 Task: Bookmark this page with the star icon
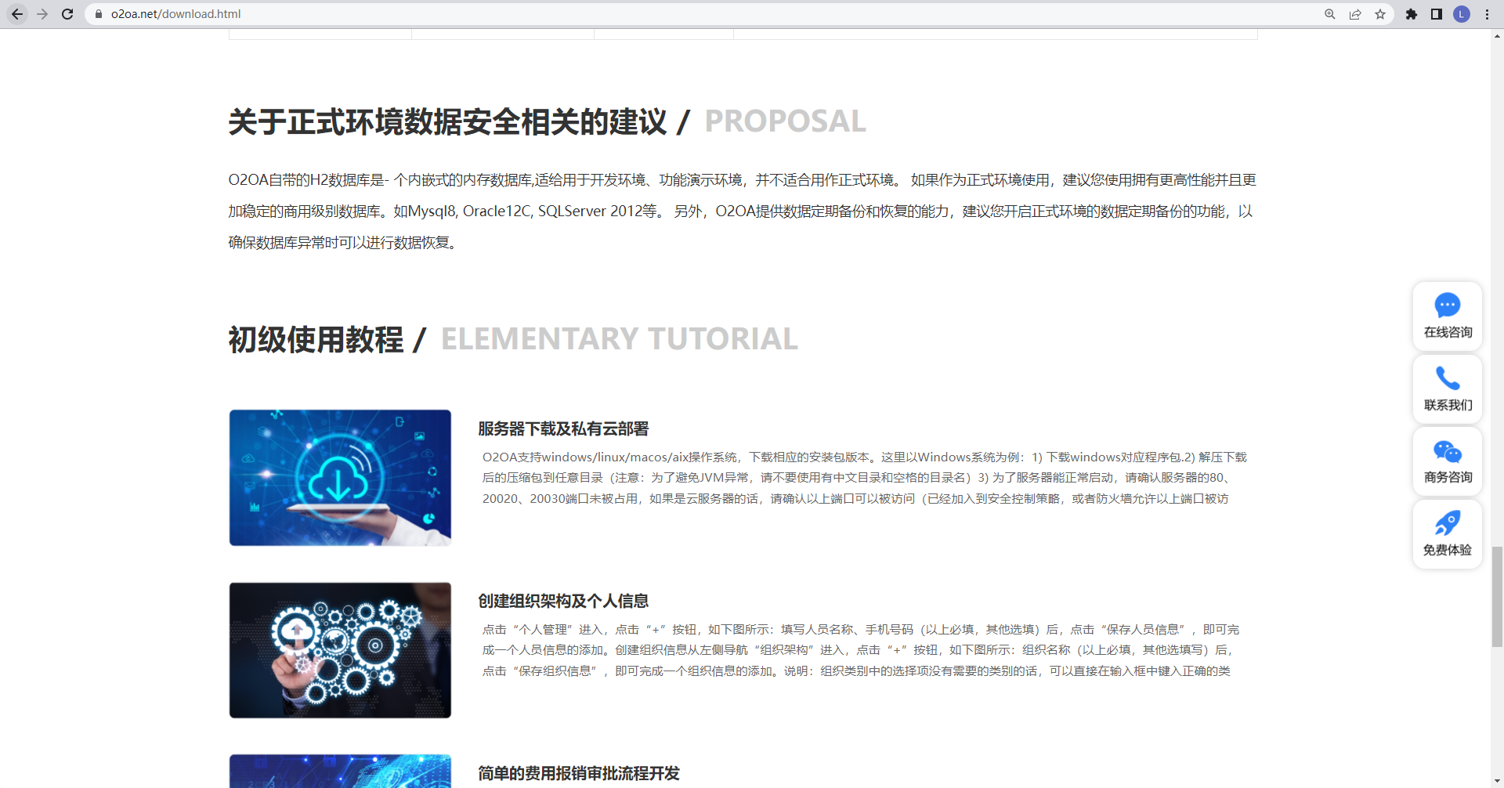1380,14
